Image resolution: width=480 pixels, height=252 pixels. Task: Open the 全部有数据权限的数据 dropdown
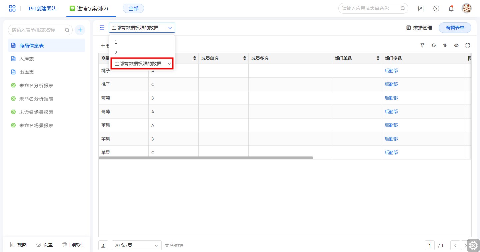point(142,28)
